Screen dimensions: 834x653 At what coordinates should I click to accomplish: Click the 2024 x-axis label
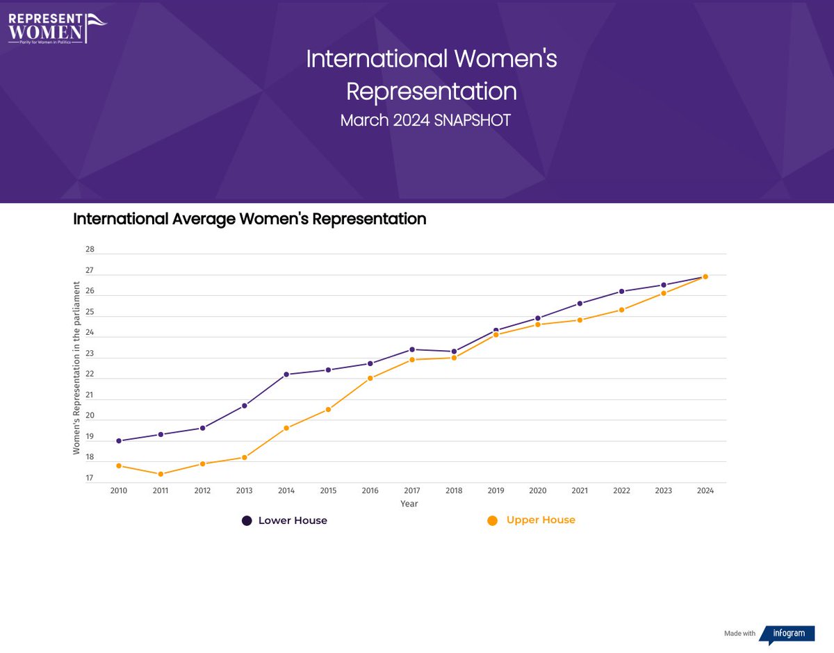click(705, 490)
